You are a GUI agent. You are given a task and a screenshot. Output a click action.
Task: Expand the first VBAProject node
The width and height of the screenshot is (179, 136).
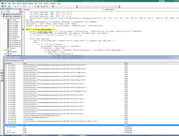pyautogui.click(x=2, y=14)
